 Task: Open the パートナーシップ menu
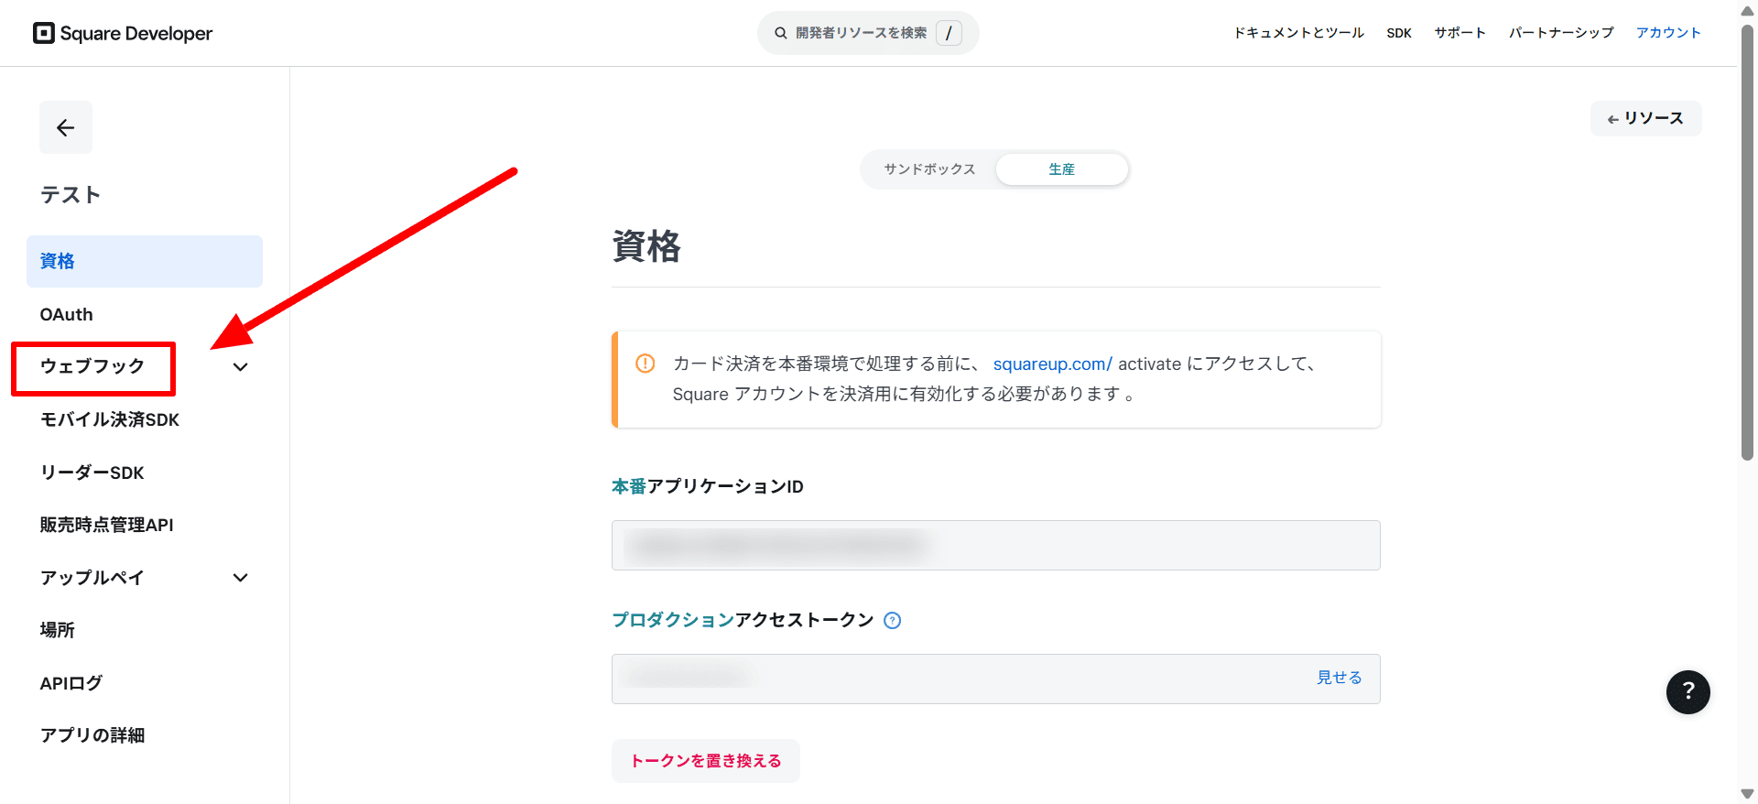click(1561, 33)
